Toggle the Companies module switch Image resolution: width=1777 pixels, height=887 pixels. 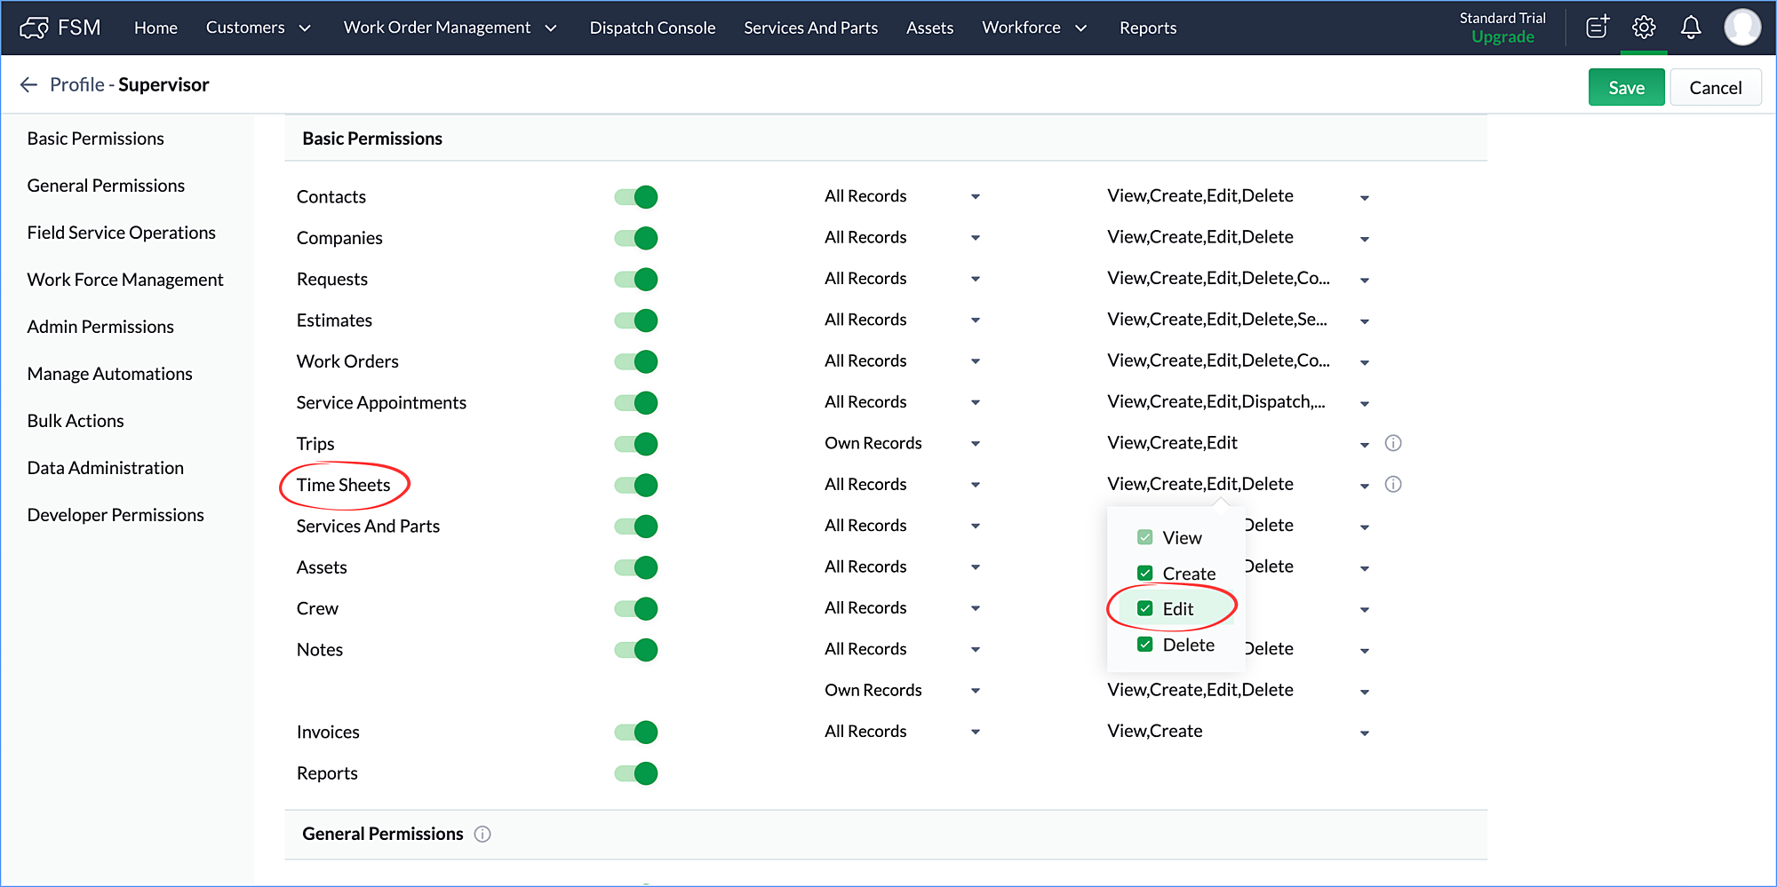tap(635, 238)
